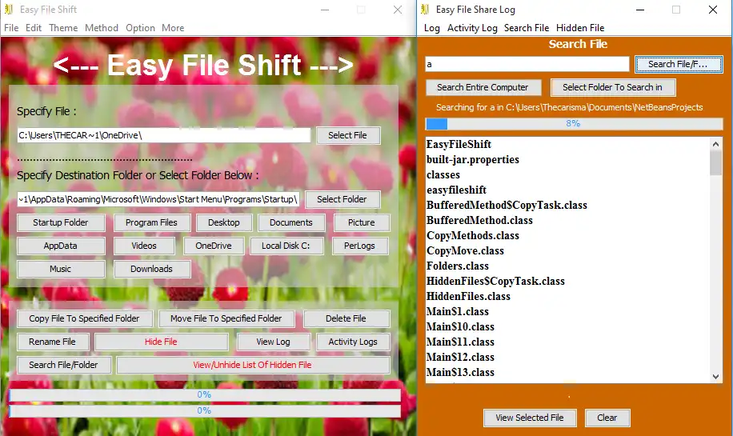Viewport: 733px width, 436px height.
Task: Choose the OneDrive destination button
Action: pyautogui.click(x=214, y=246)
